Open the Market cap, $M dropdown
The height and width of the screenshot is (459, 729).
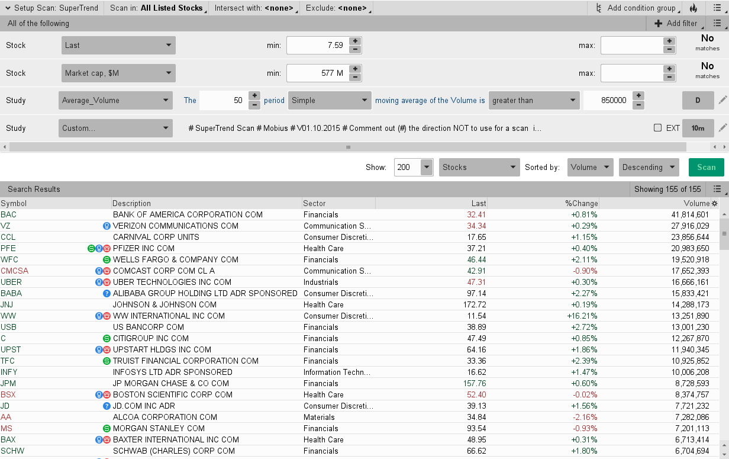118,73
